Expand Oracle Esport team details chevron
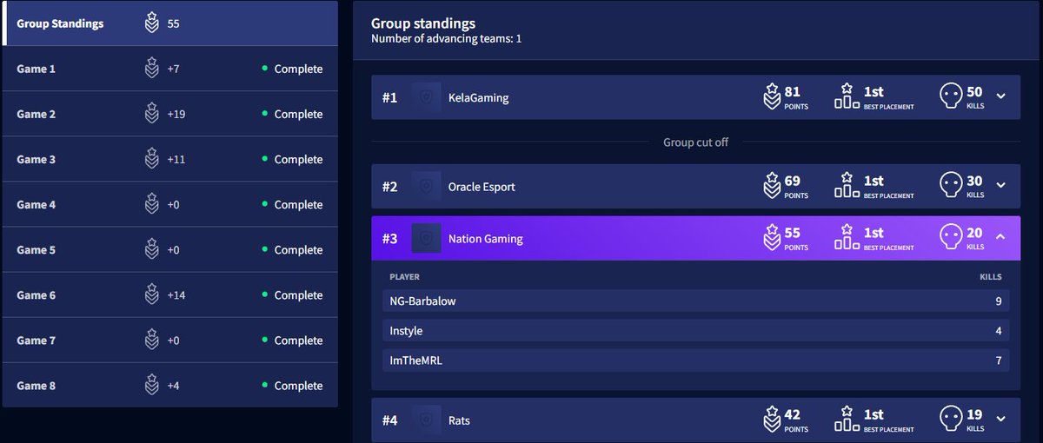1043x443 pixels. click(1000, 185)
